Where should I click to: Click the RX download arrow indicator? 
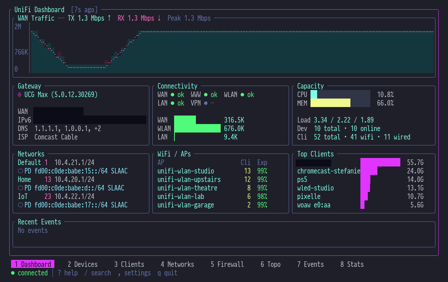click(159, 18)
